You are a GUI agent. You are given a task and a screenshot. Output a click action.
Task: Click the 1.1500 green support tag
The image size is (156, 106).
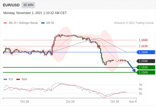146,72
